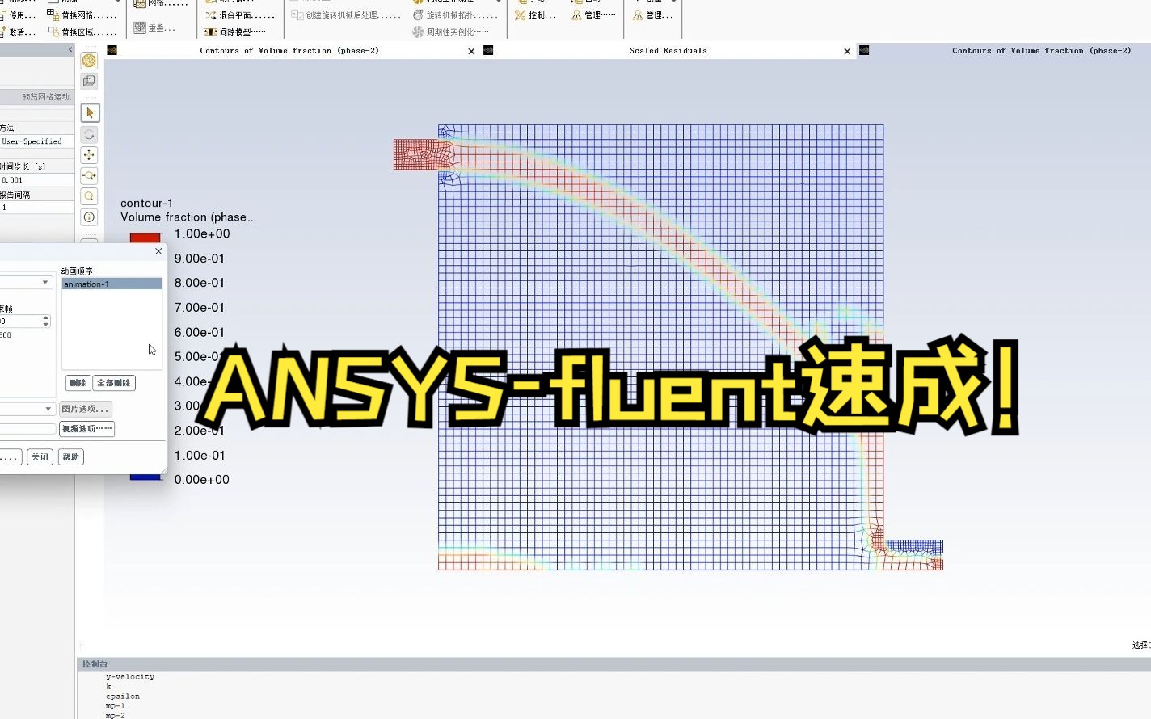Click the 激活 (activate) ribbon item
Viewport: 1151px width, 719px height.
[x=18, y=32]
